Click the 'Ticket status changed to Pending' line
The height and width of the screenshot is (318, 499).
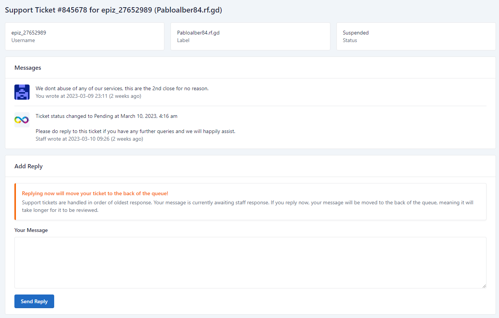click(x=106, y=116)
